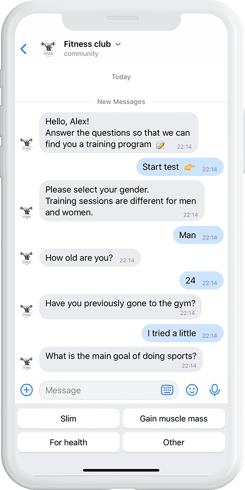Tap the plus attachment icon
This screenshot has height=490, width=245.
[x=26, y=390]
